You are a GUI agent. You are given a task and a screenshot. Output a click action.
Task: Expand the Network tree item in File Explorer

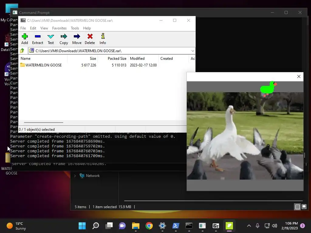pos(75,176)
